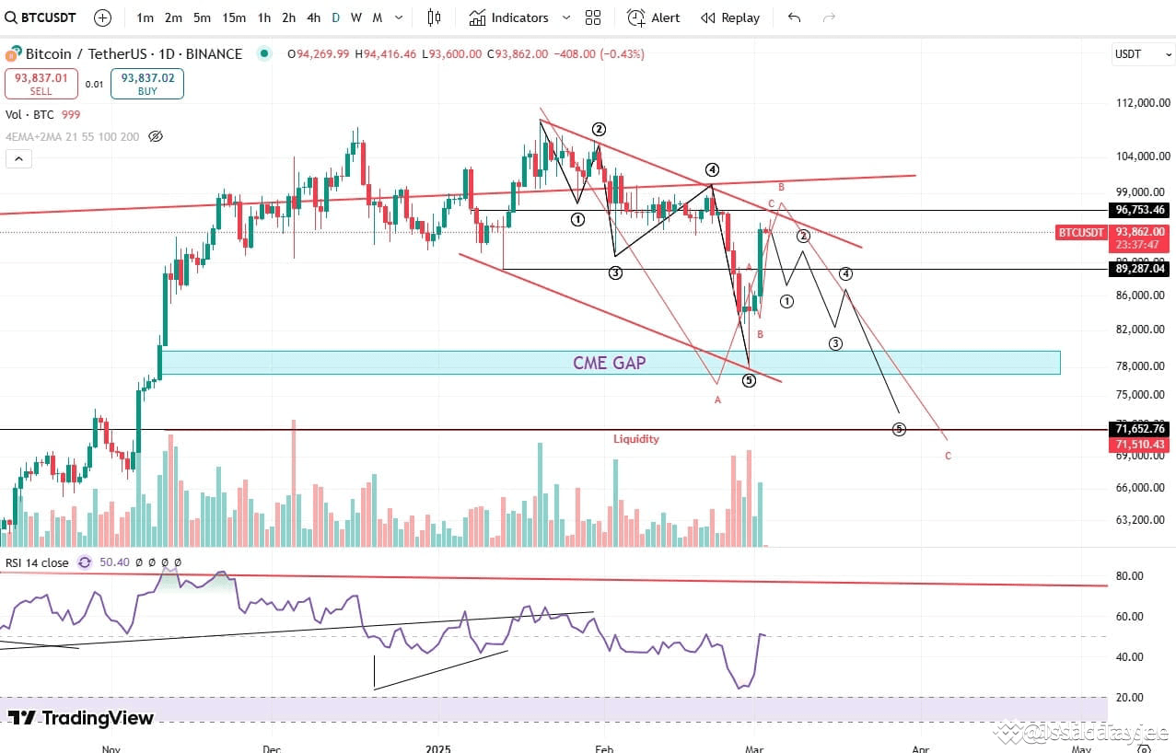
Task: Expand the Indicators dropdown chevron
Action: click(565, 17)
